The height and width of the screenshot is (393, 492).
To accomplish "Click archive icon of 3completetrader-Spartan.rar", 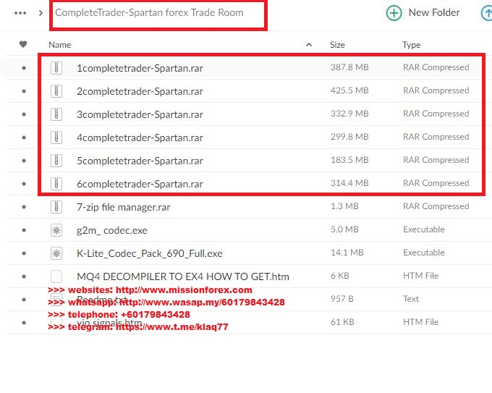I will [56, 114].
